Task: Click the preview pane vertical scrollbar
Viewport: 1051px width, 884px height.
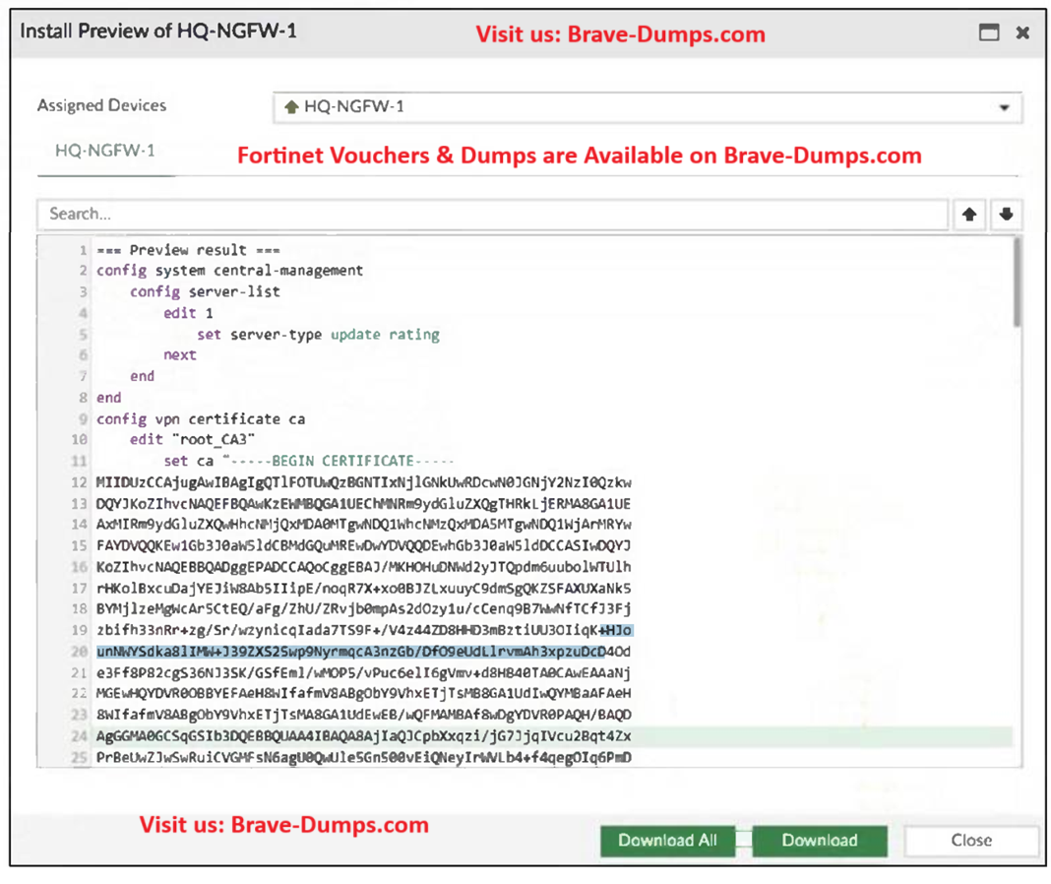Action: tap(1016, 284)
